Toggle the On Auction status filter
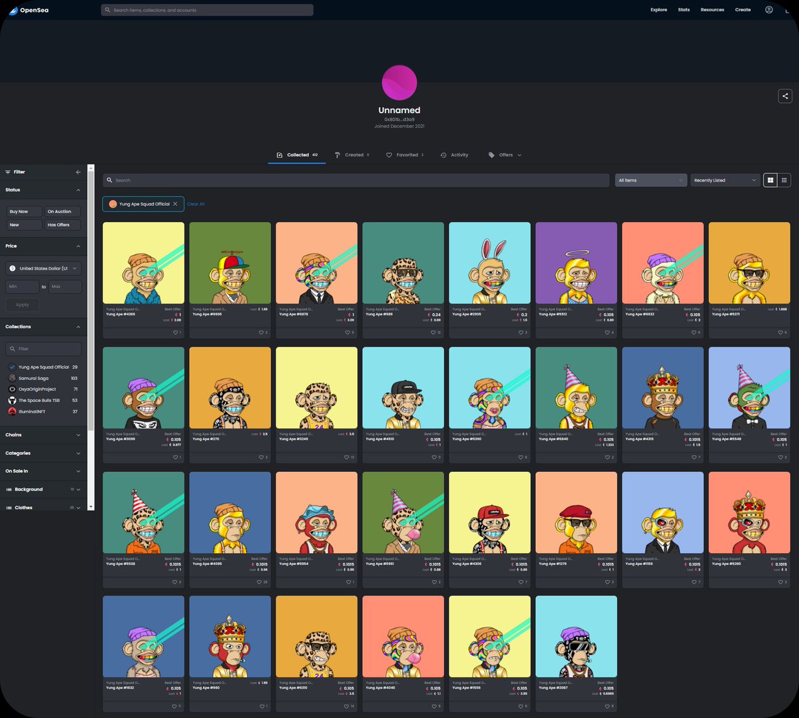 [x=63, y=212]
